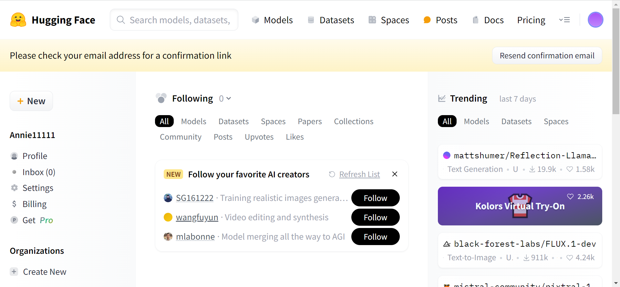
Task: Click the scrollbar down arrow
Action: point(616,283)
